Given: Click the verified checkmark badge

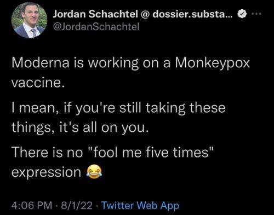Looking at the screenshot, I should pos(242,14).
